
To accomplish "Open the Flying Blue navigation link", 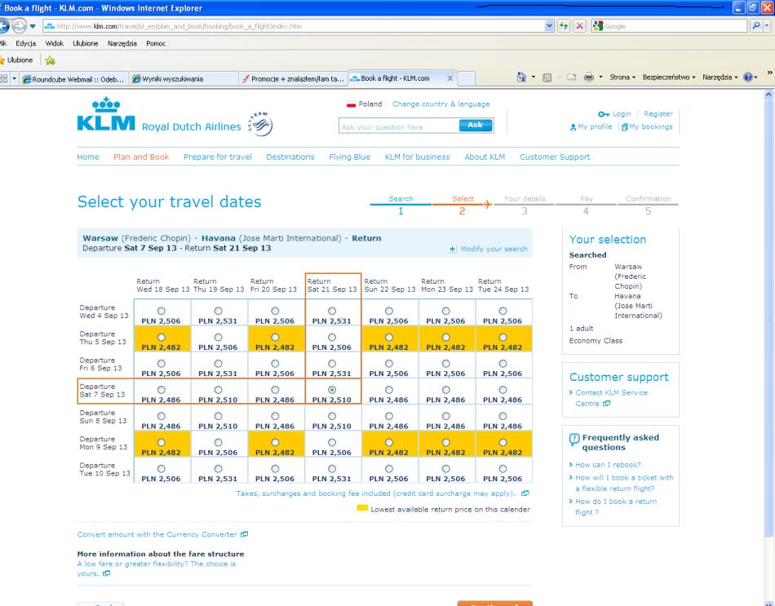I will [x=349, y=157].
